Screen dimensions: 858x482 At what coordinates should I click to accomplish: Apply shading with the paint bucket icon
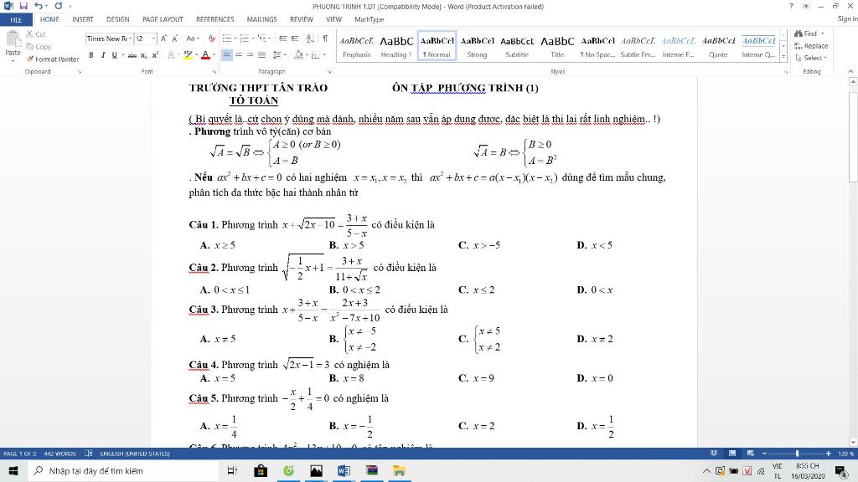298,54
